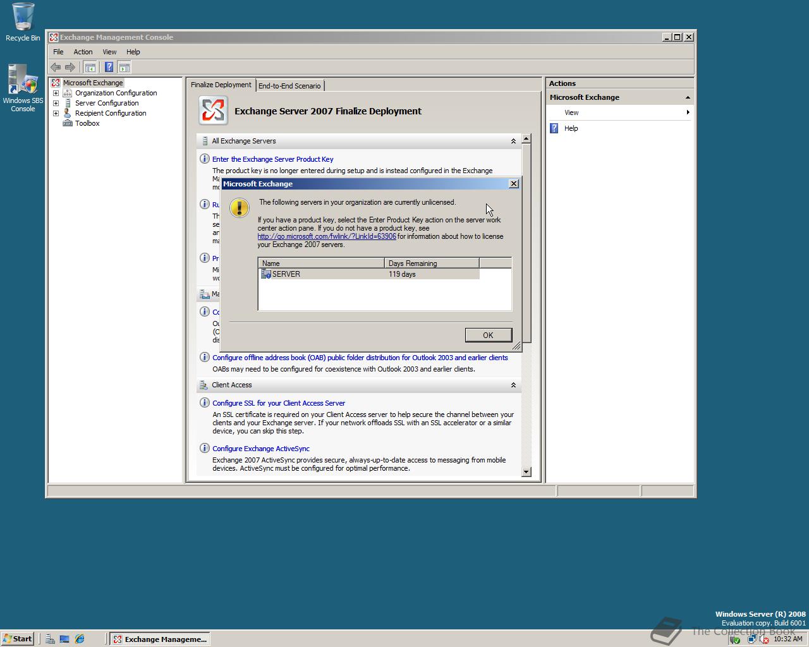The image size is (809, 647).
Task: Click the power plug tray icon
Action: [734, 639]
